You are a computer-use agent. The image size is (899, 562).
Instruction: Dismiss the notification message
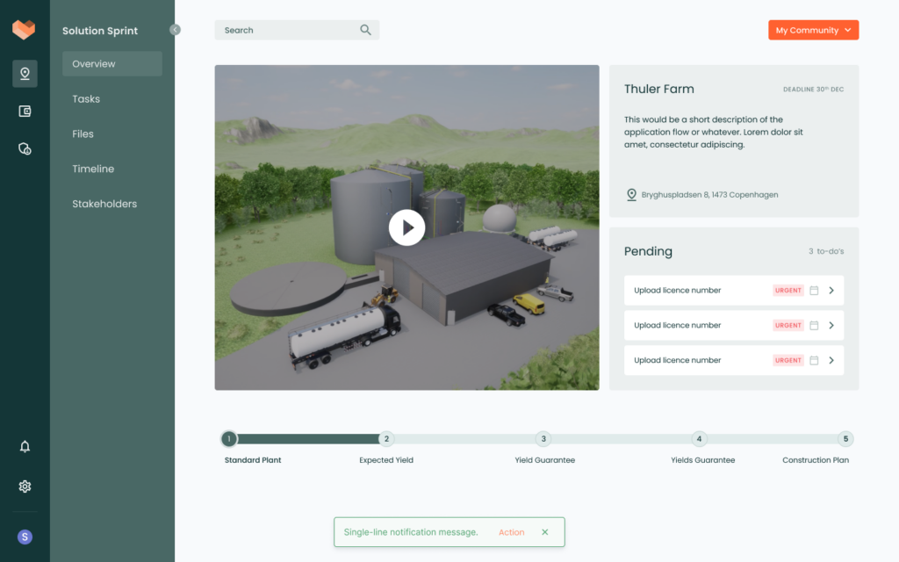pos(544,531)
